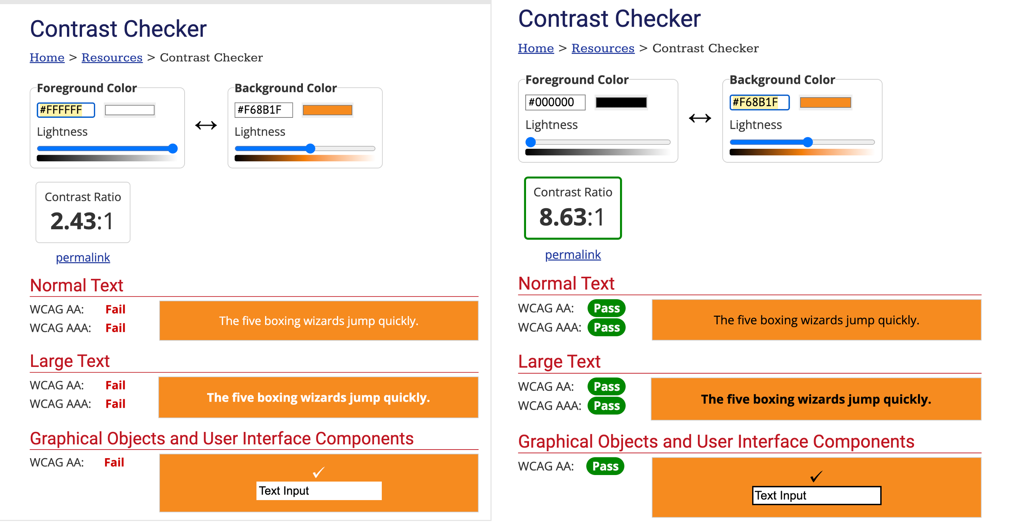Click left background lightness slider handle

(x=310, y=148)
